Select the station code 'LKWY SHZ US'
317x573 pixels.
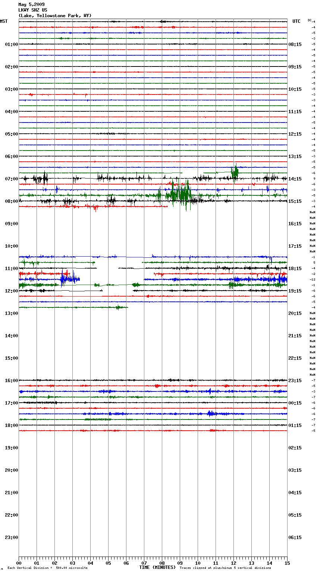point(33,10)
